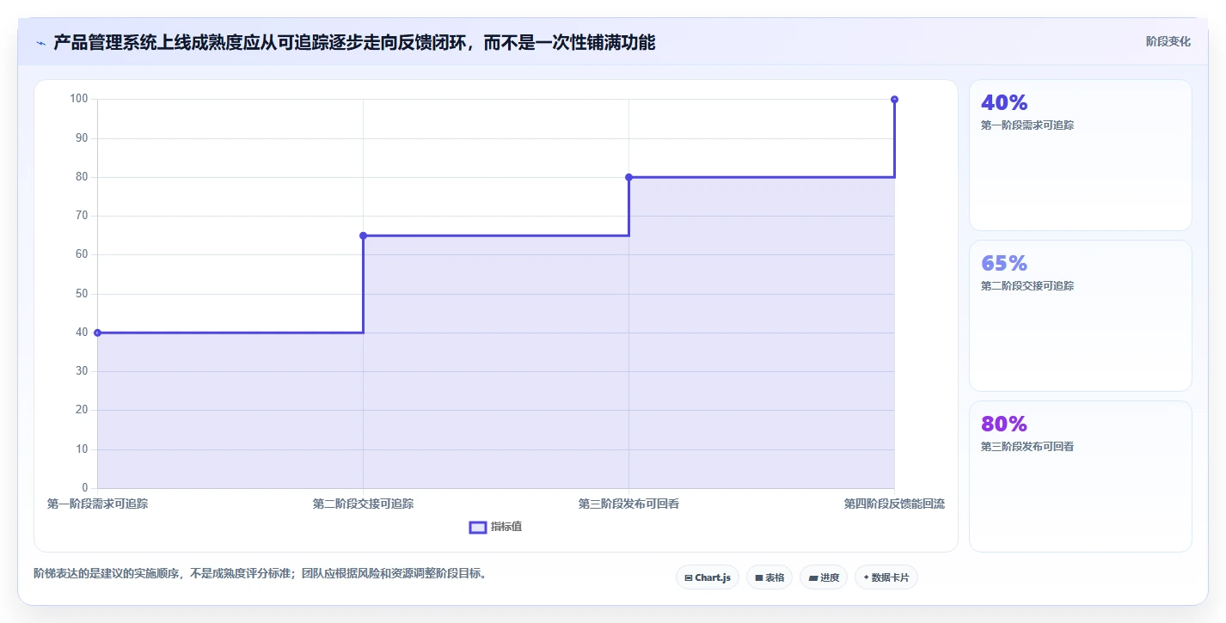Click the 40% stat card value
Image resolution: width=1226 pixels, height=623 pixels.
pos(1004,103)
